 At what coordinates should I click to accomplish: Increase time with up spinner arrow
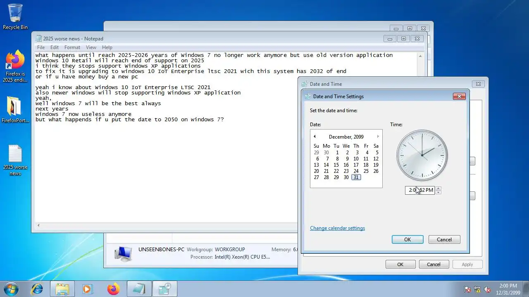438,188
